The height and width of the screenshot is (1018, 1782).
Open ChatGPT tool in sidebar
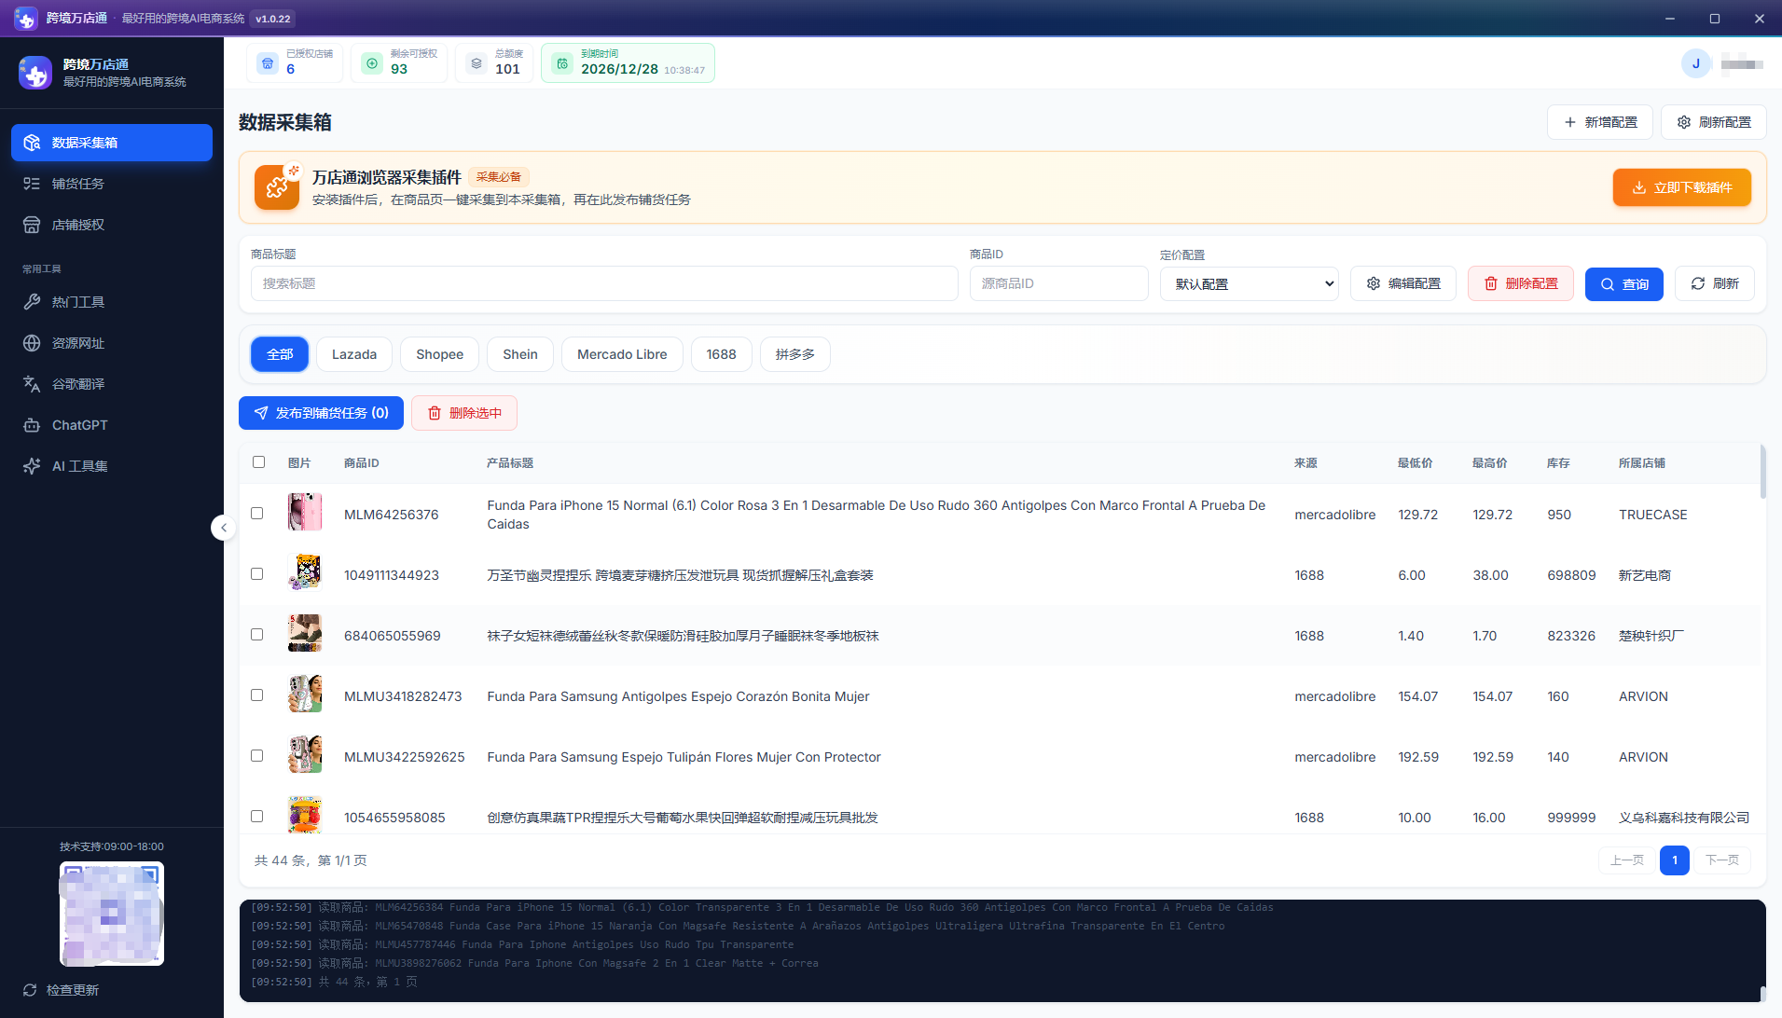click(112, 425)
